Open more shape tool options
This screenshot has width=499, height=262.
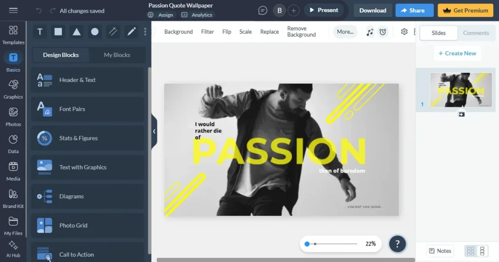click(x=145, y=32)
